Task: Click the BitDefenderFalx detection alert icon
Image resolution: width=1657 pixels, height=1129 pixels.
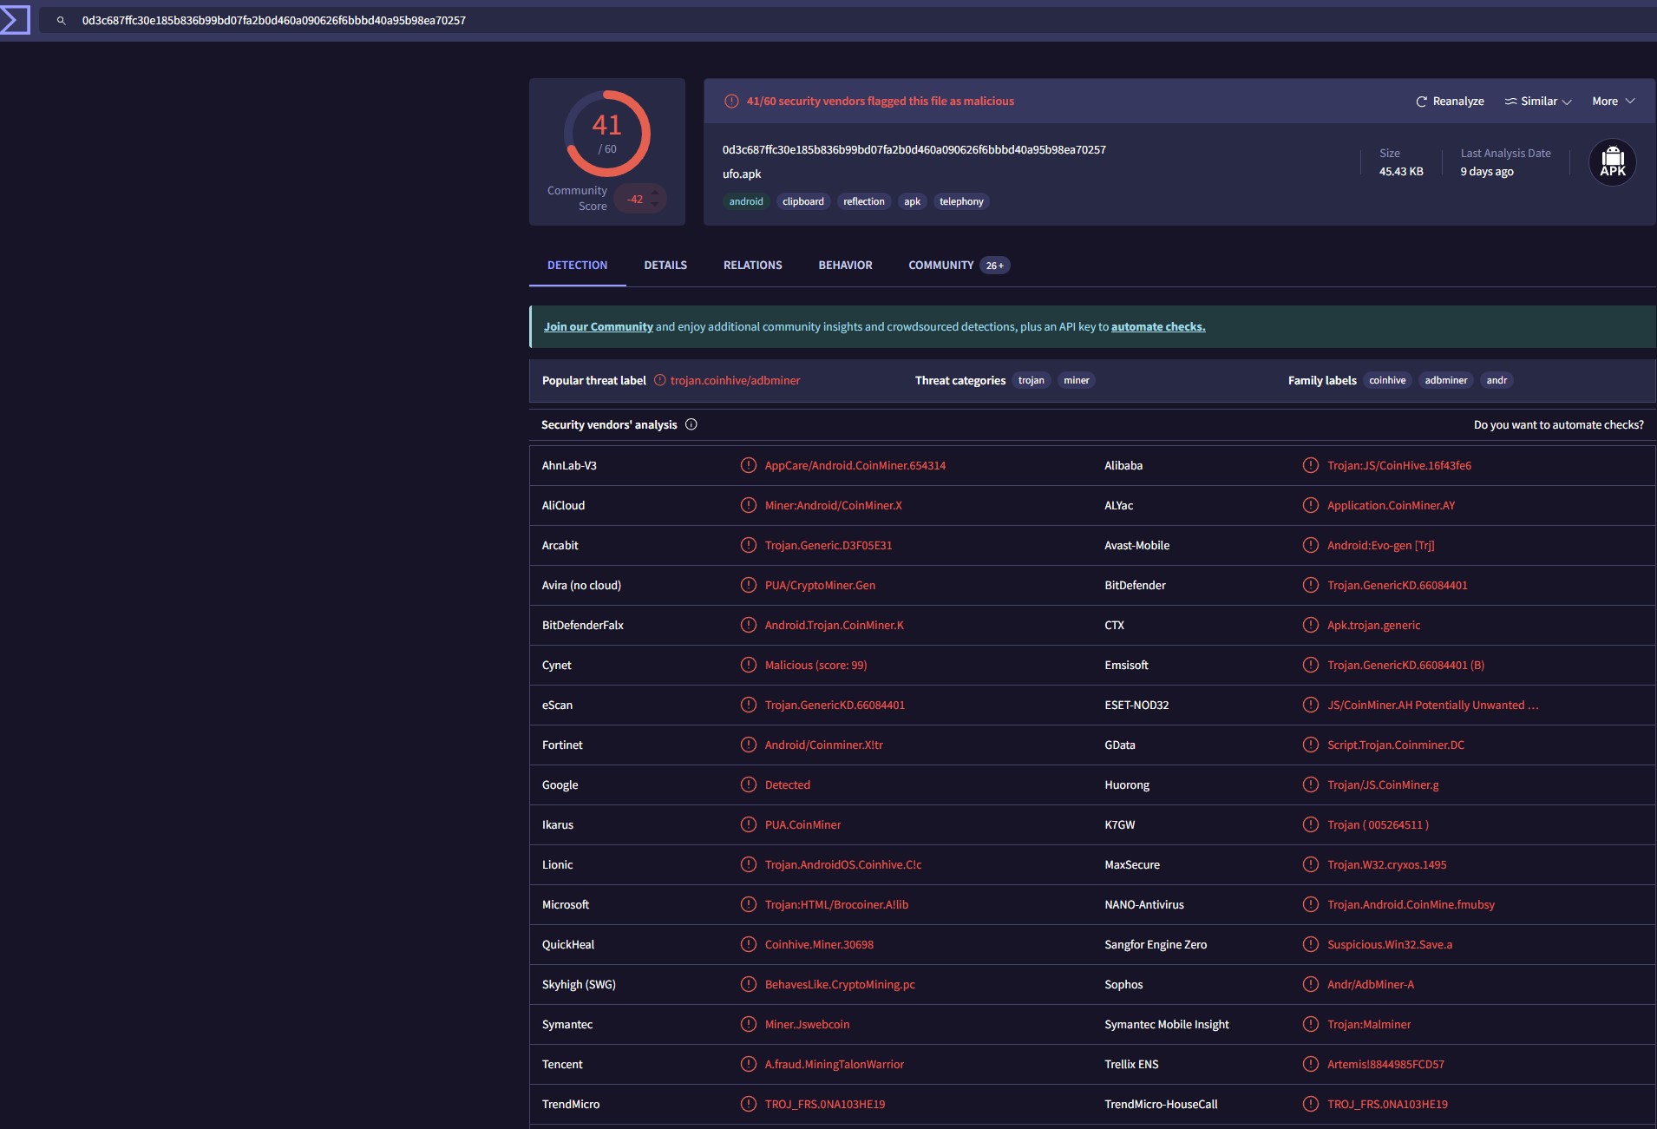Action: [749, 625]
